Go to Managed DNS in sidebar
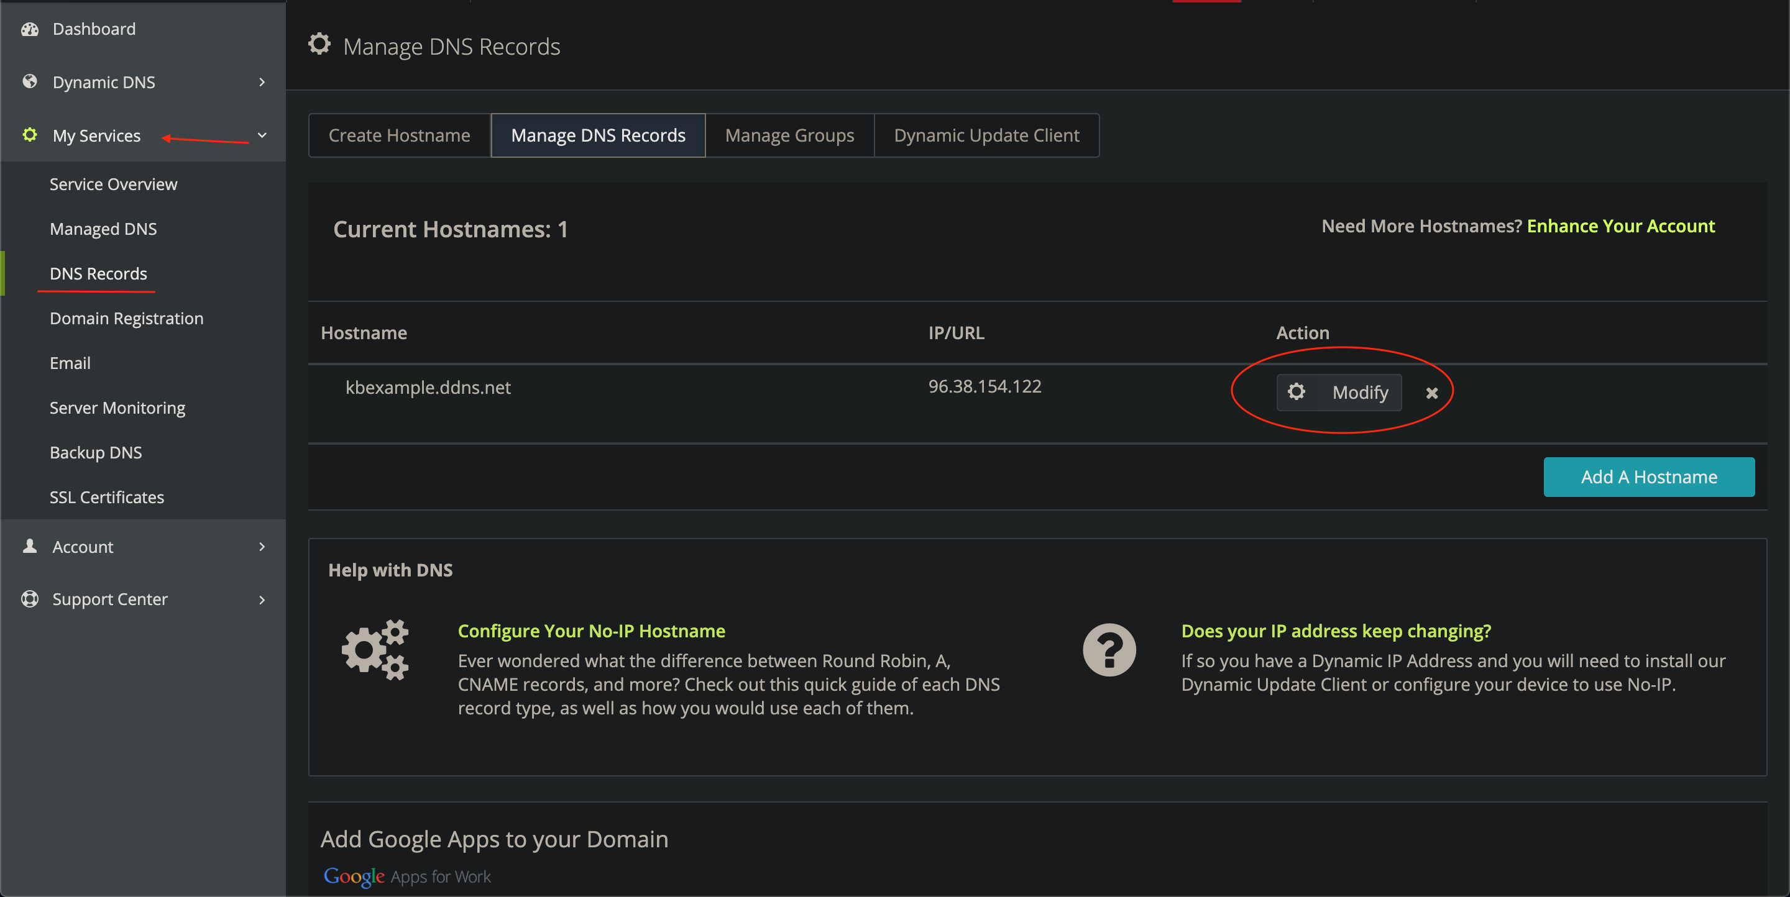Image resolution: width=1790 pixels, height=897 pixels. click(x=103, y=229)
